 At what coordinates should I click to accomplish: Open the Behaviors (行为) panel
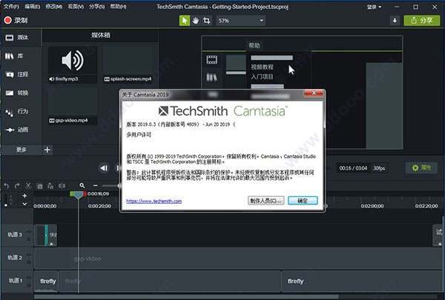(17, 111)
